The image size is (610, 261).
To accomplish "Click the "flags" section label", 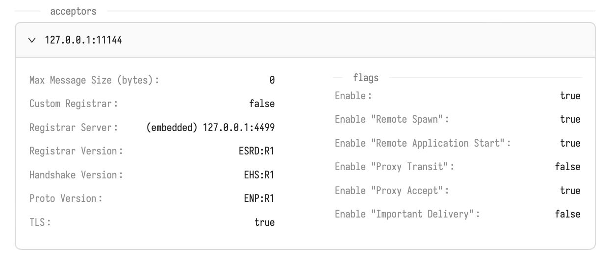I will click(365, 78).
